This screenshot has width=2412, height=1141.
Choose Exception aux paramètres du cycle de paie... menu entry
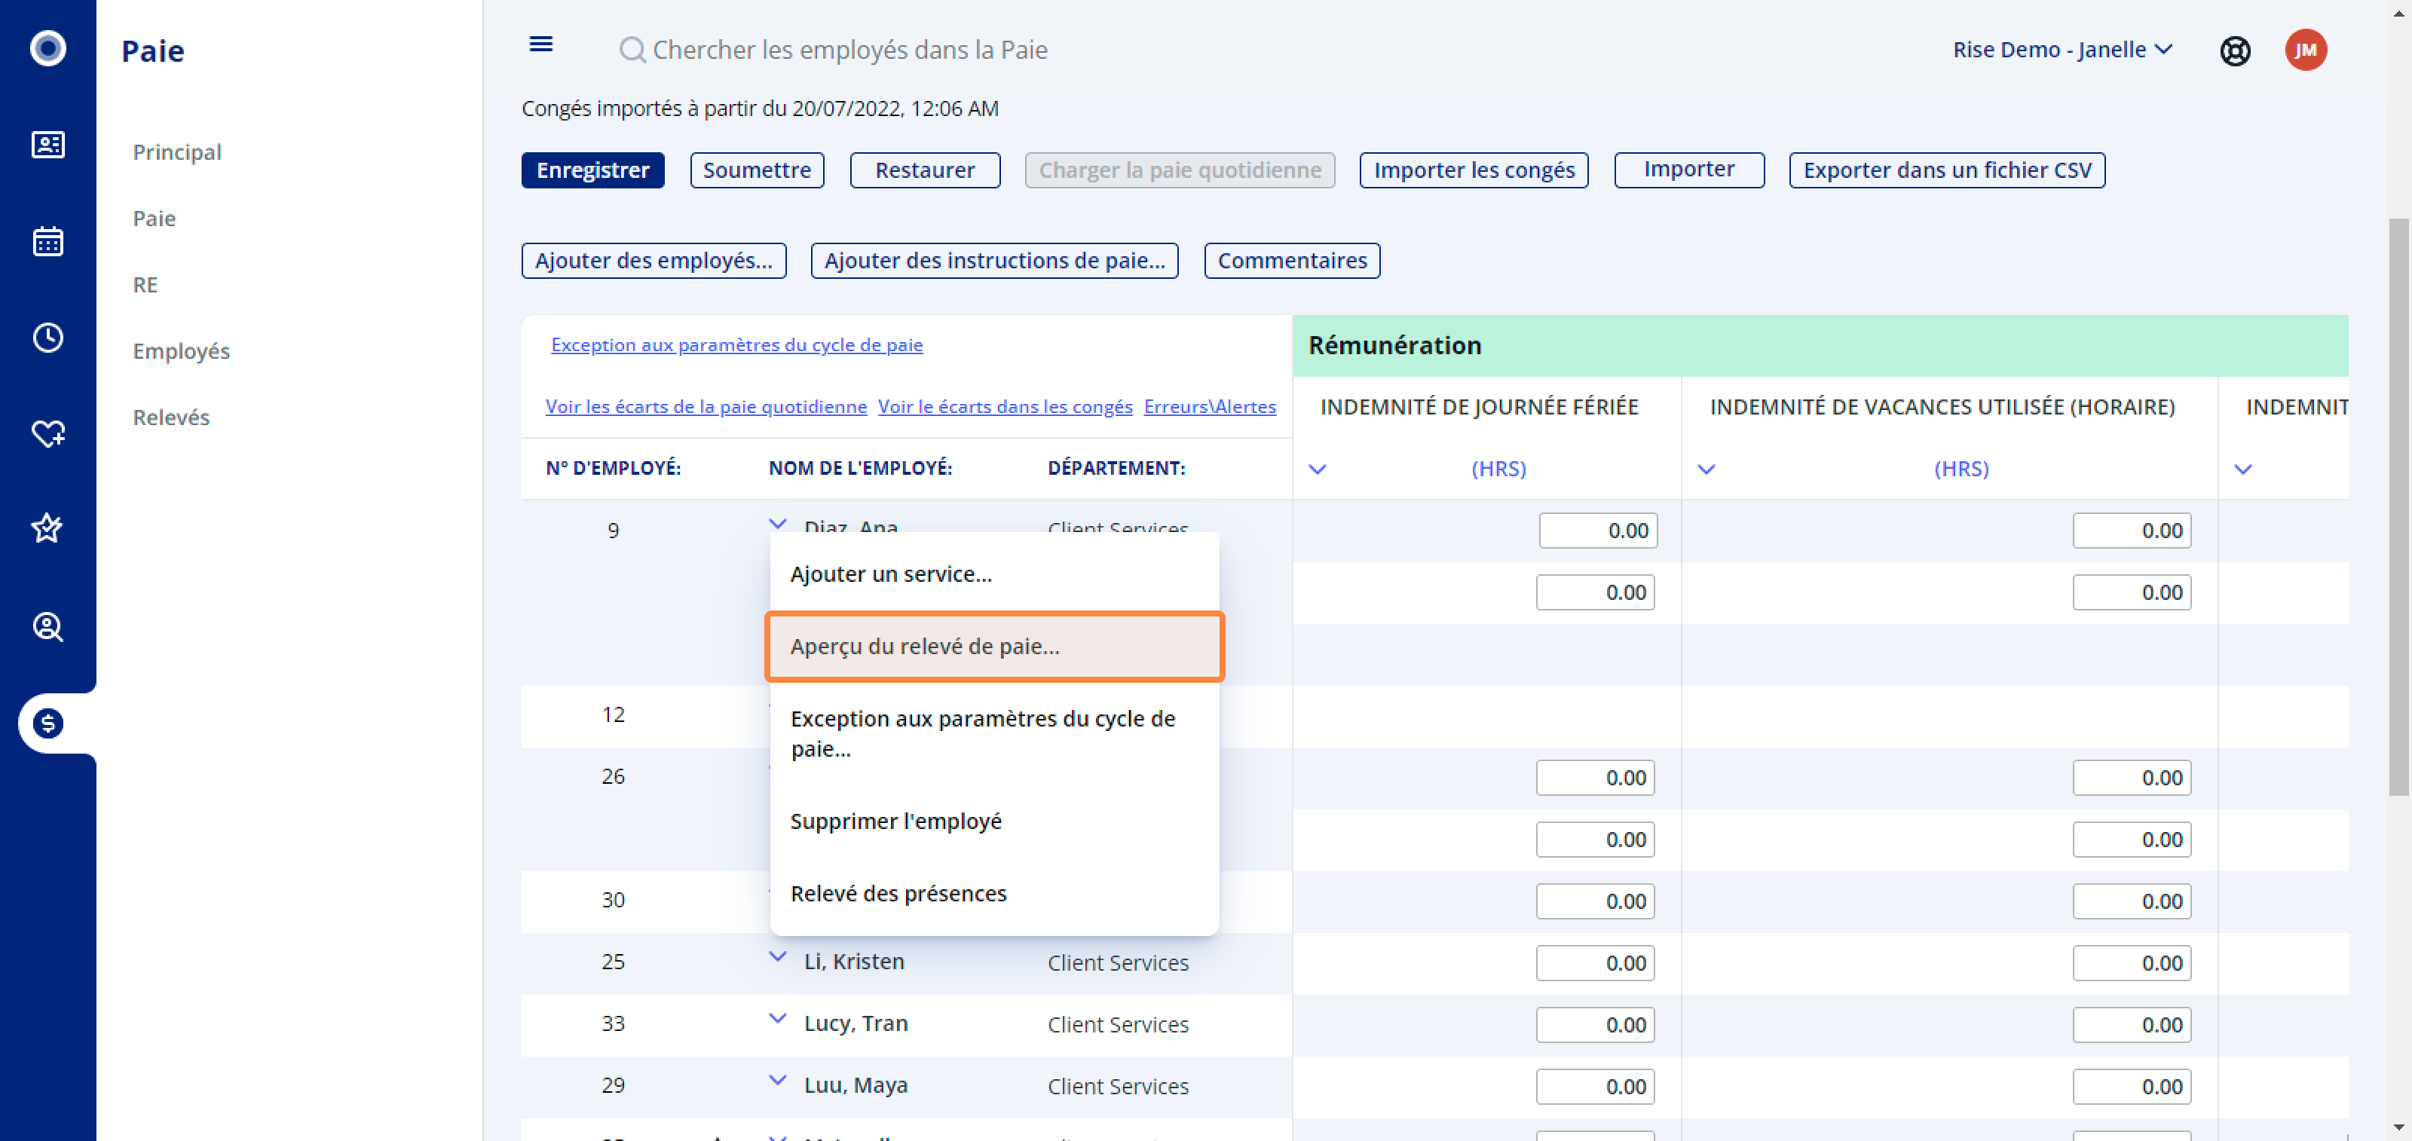point(994,734)
